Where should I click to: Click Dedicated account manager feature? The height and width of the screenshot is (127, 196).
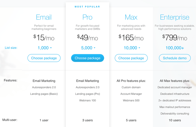(x=175, y=87)
